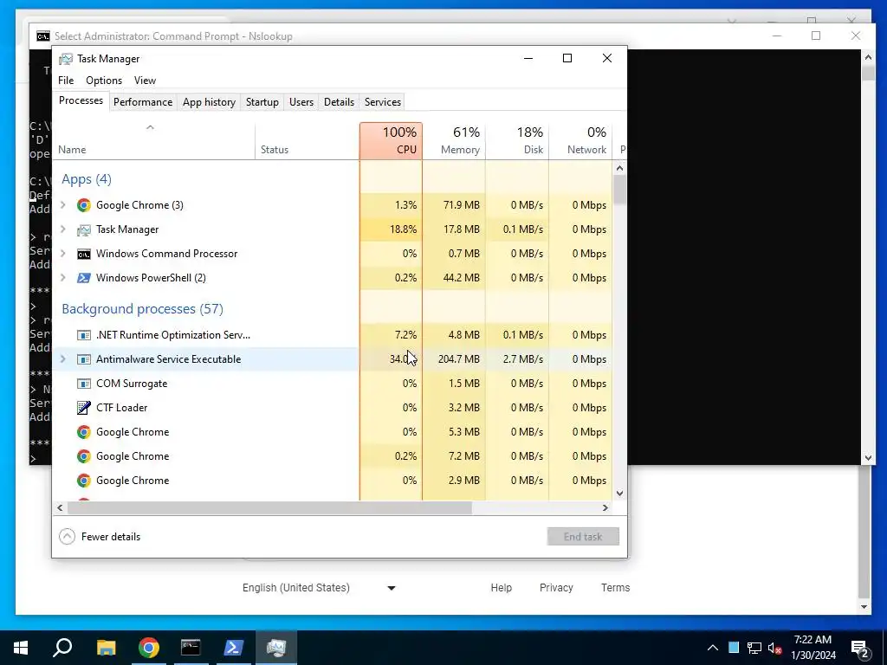Image resolution: width=887 pixels, height=665 pixels.
Task: Show hidden system tray icons
Action: click(713, 648)
